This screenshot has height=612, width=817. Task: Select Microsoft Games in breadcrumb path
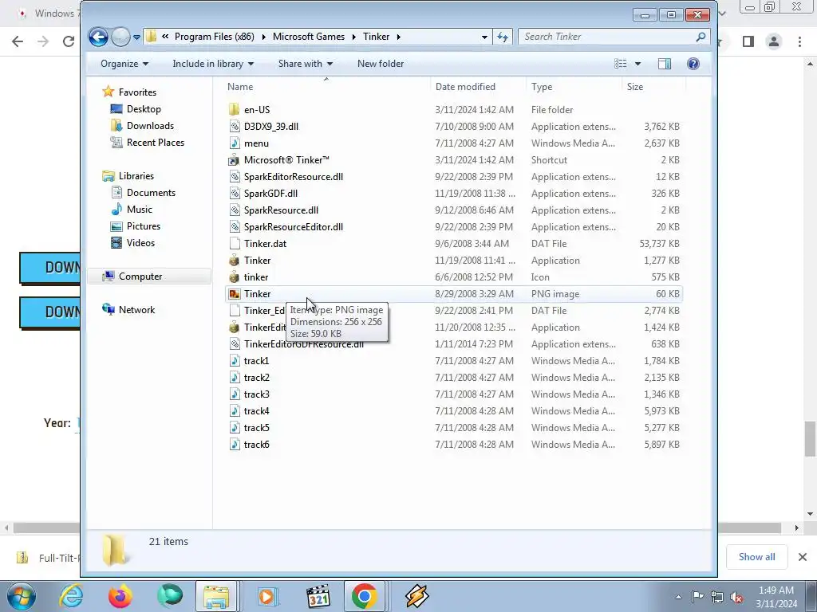tap(309, 37)
